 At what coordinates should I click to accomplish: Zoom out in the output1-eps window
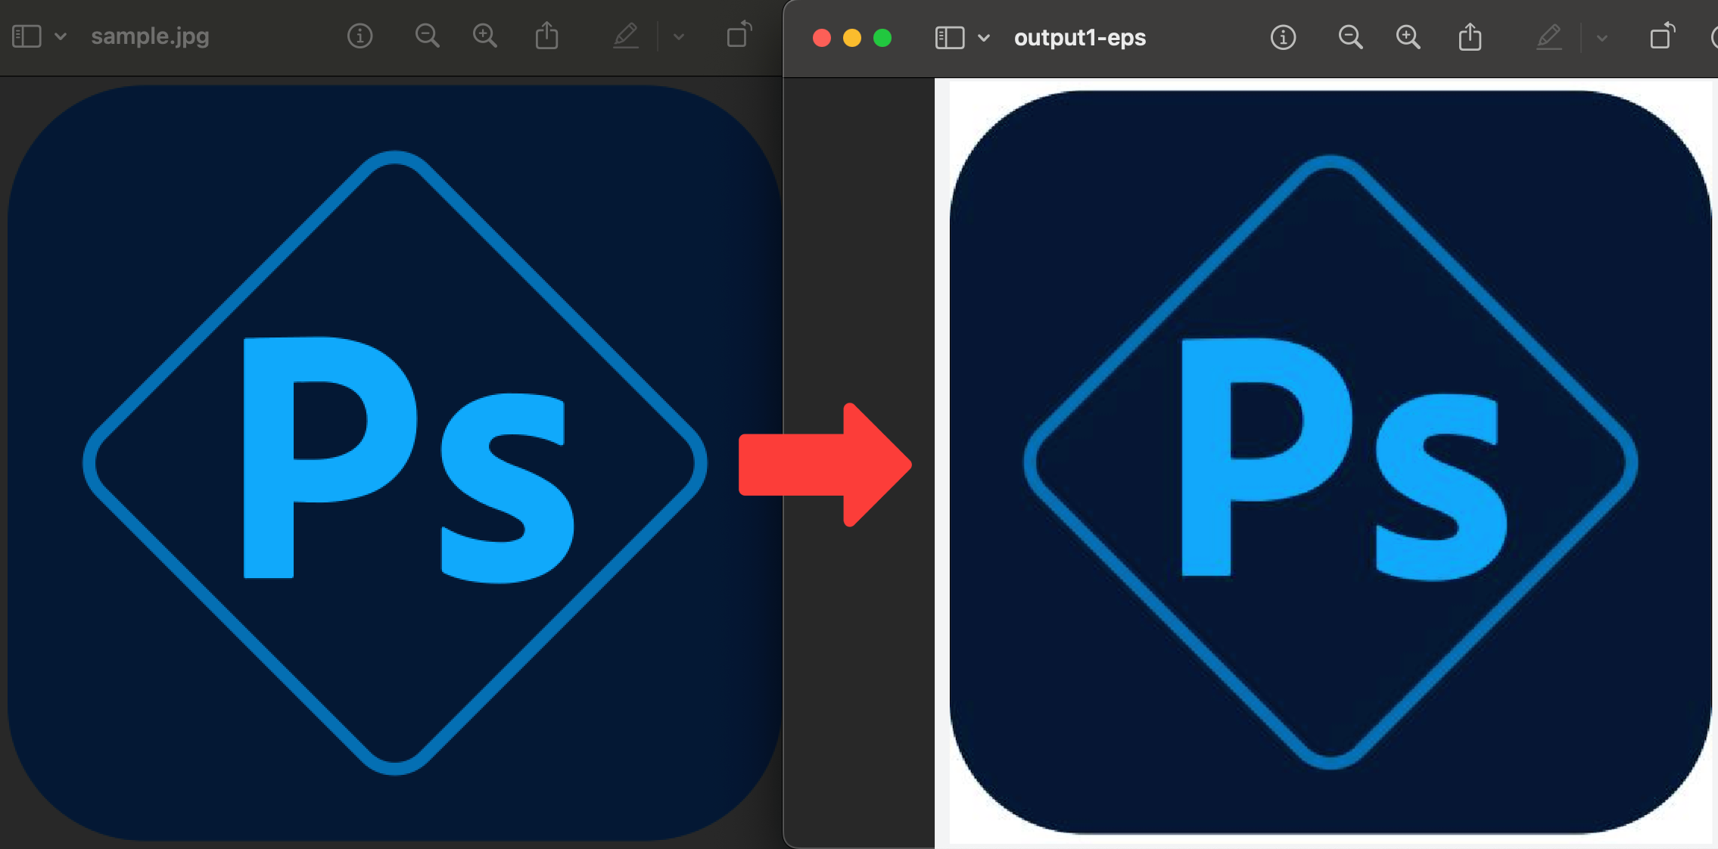tap(1350, 37)
